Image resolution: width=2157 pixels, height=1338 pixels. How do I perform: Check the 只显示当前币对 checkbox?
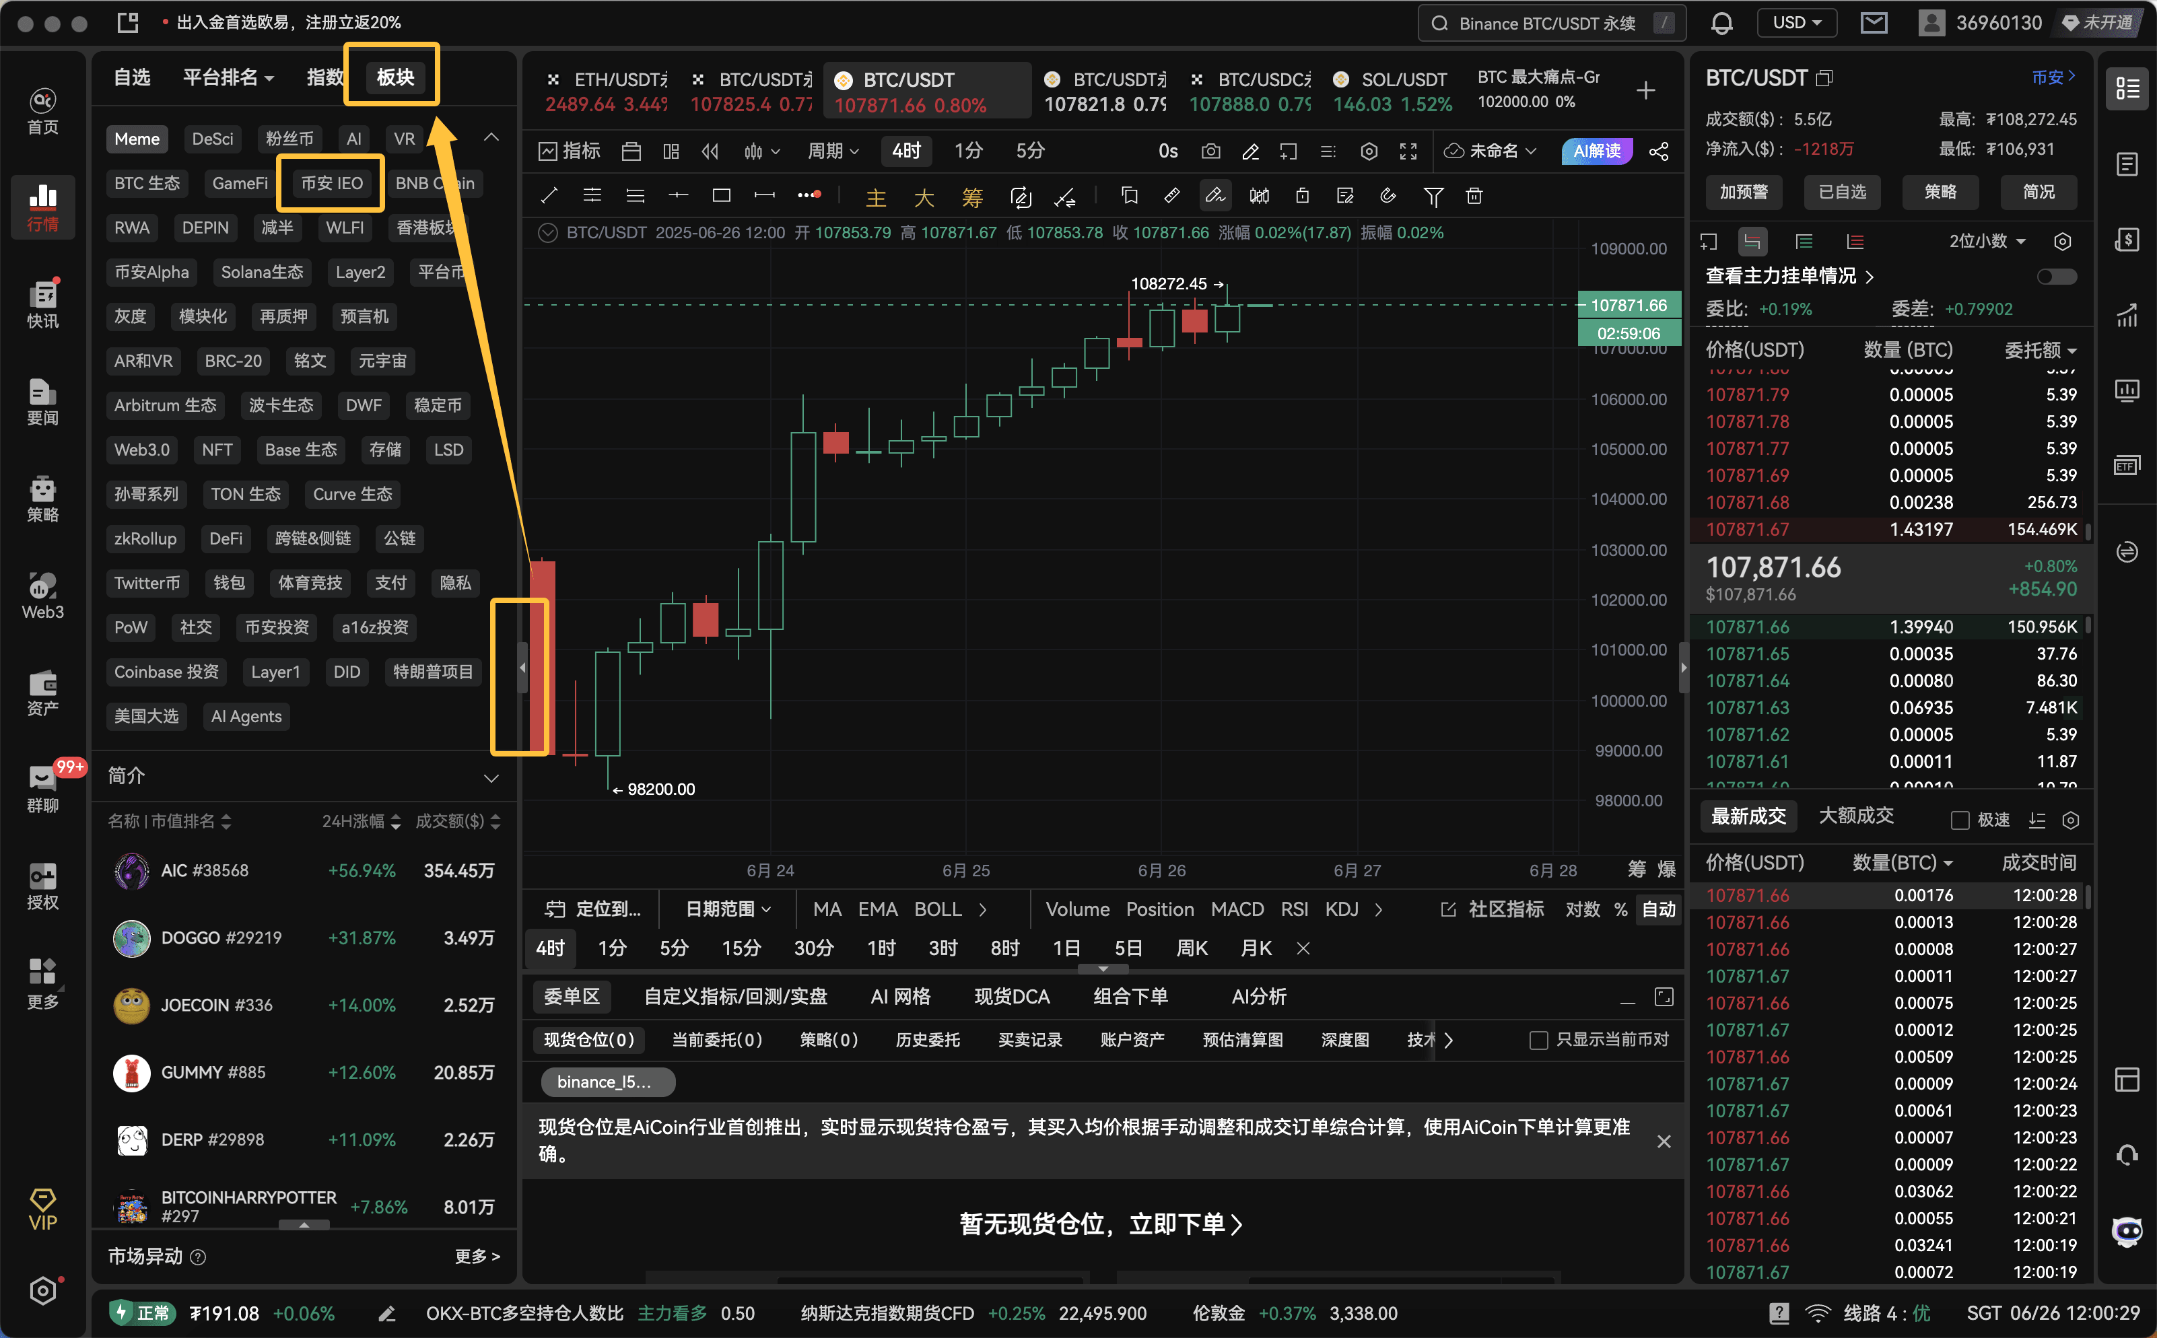(x=1538, y=1040)
